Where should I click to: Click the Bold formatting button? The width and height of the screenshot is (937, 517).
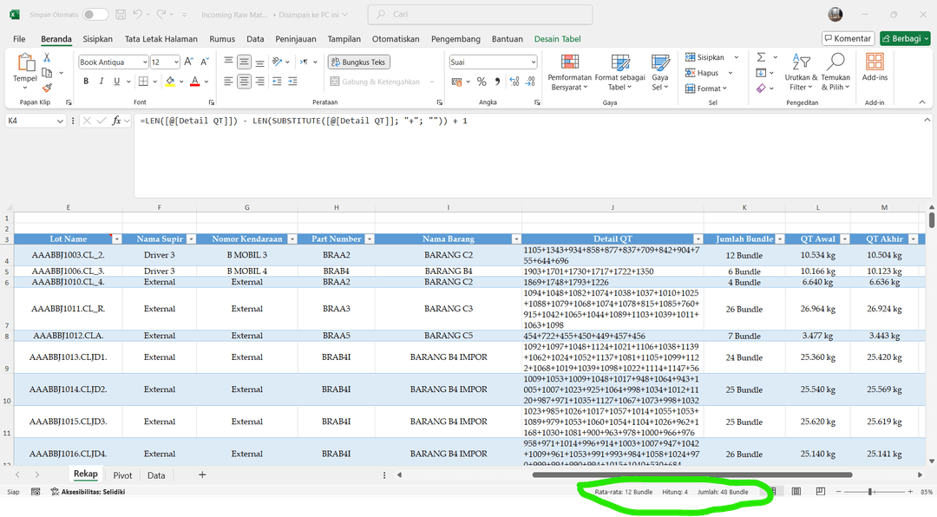click(x=86, y=82)
